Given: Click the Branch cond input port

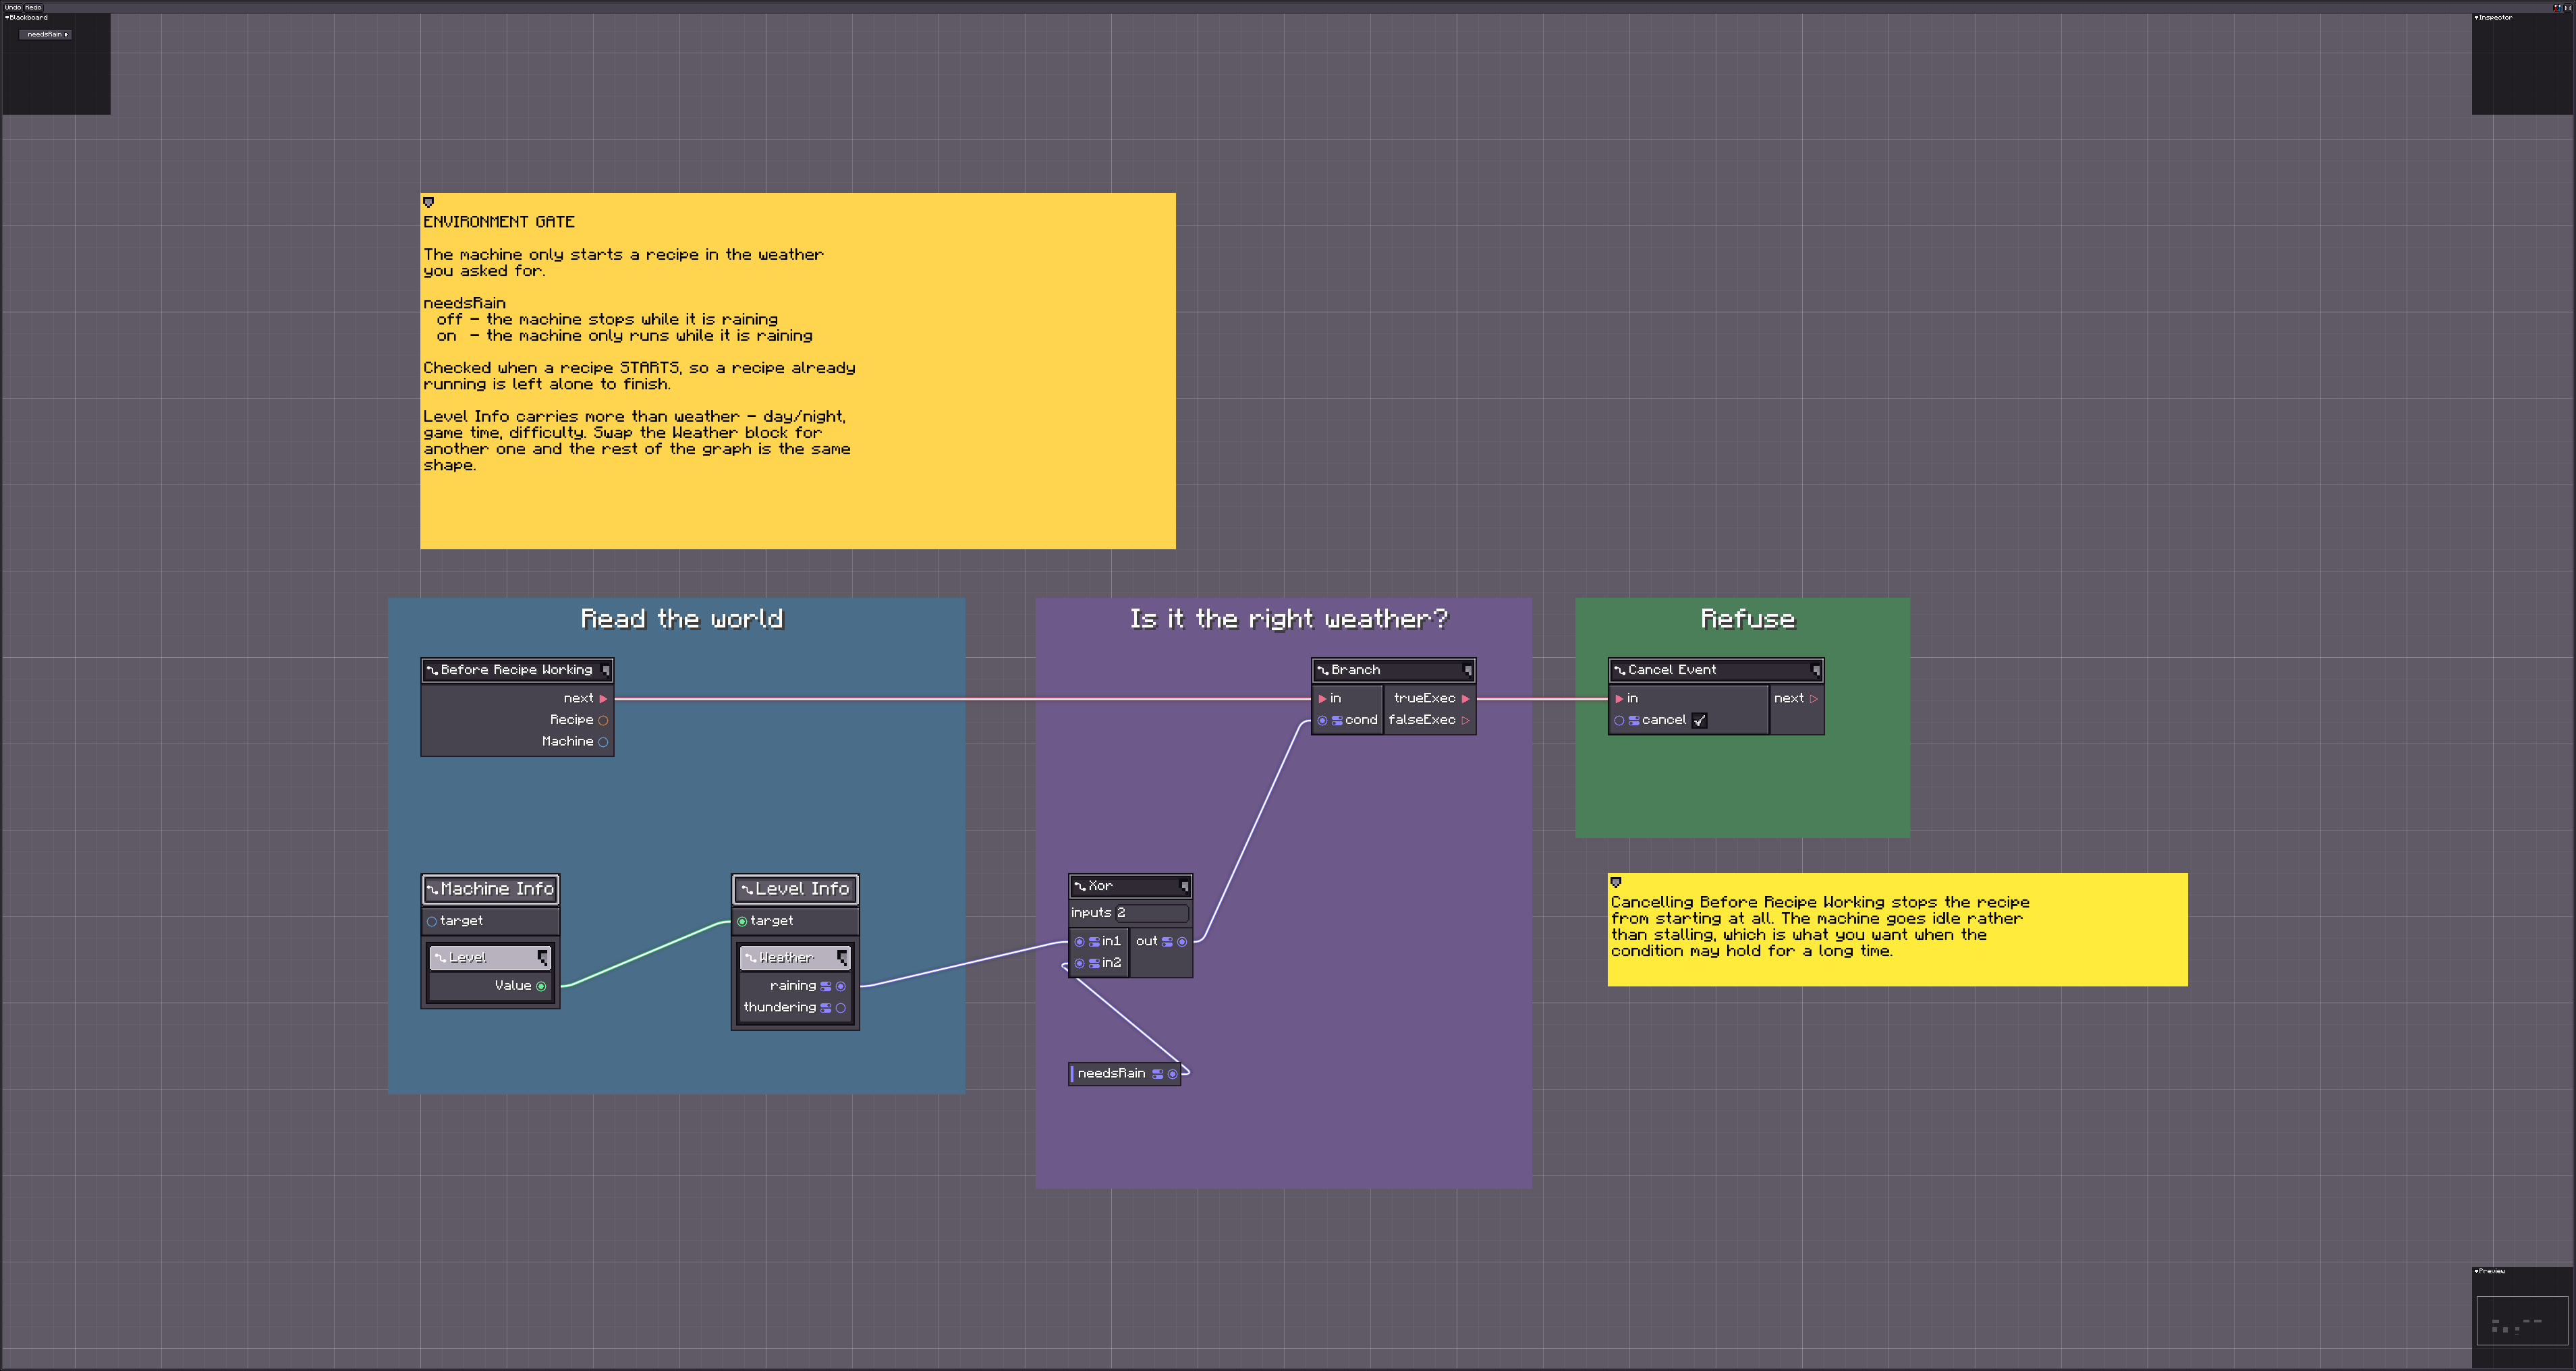Looking at the screenshot, I should pos(1322,720).
